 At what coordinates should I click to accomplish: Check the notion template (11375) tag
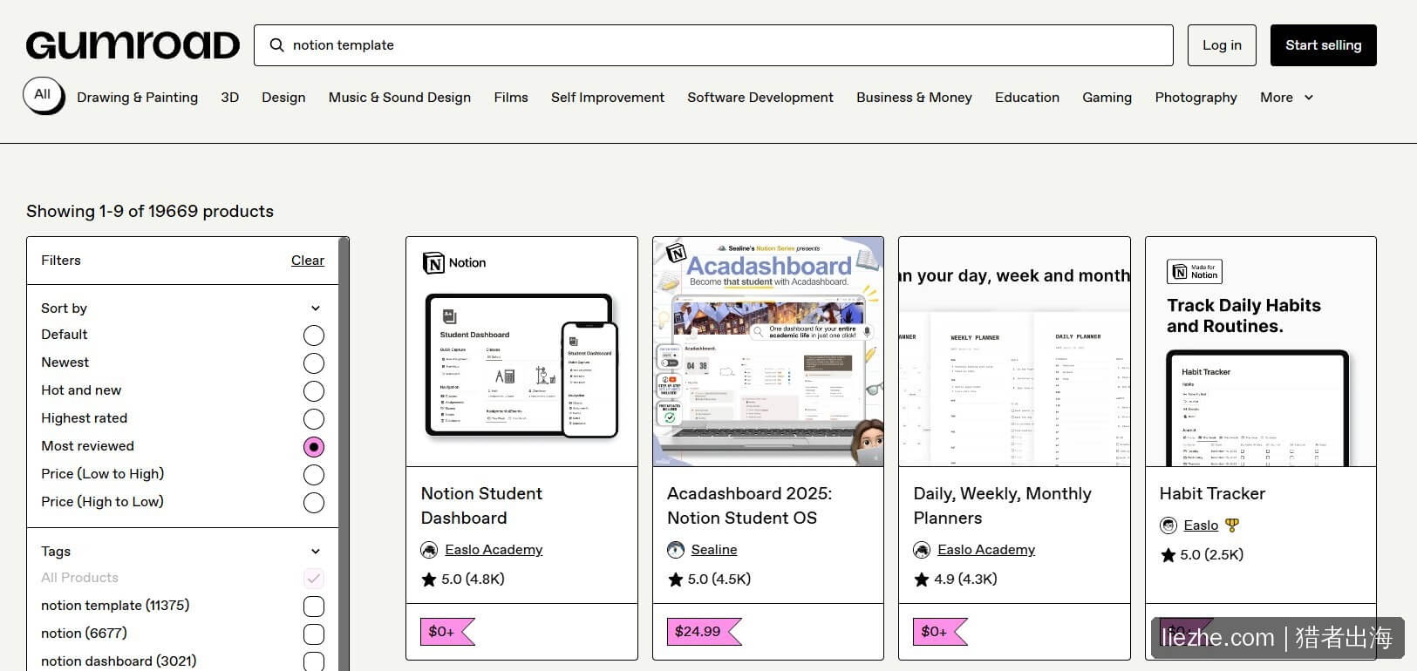click(x=314, y=607)
